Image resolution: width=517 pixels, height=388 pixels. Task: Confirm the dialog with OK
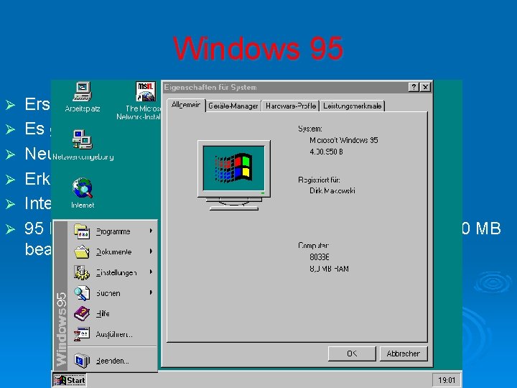tap(352, 354)
